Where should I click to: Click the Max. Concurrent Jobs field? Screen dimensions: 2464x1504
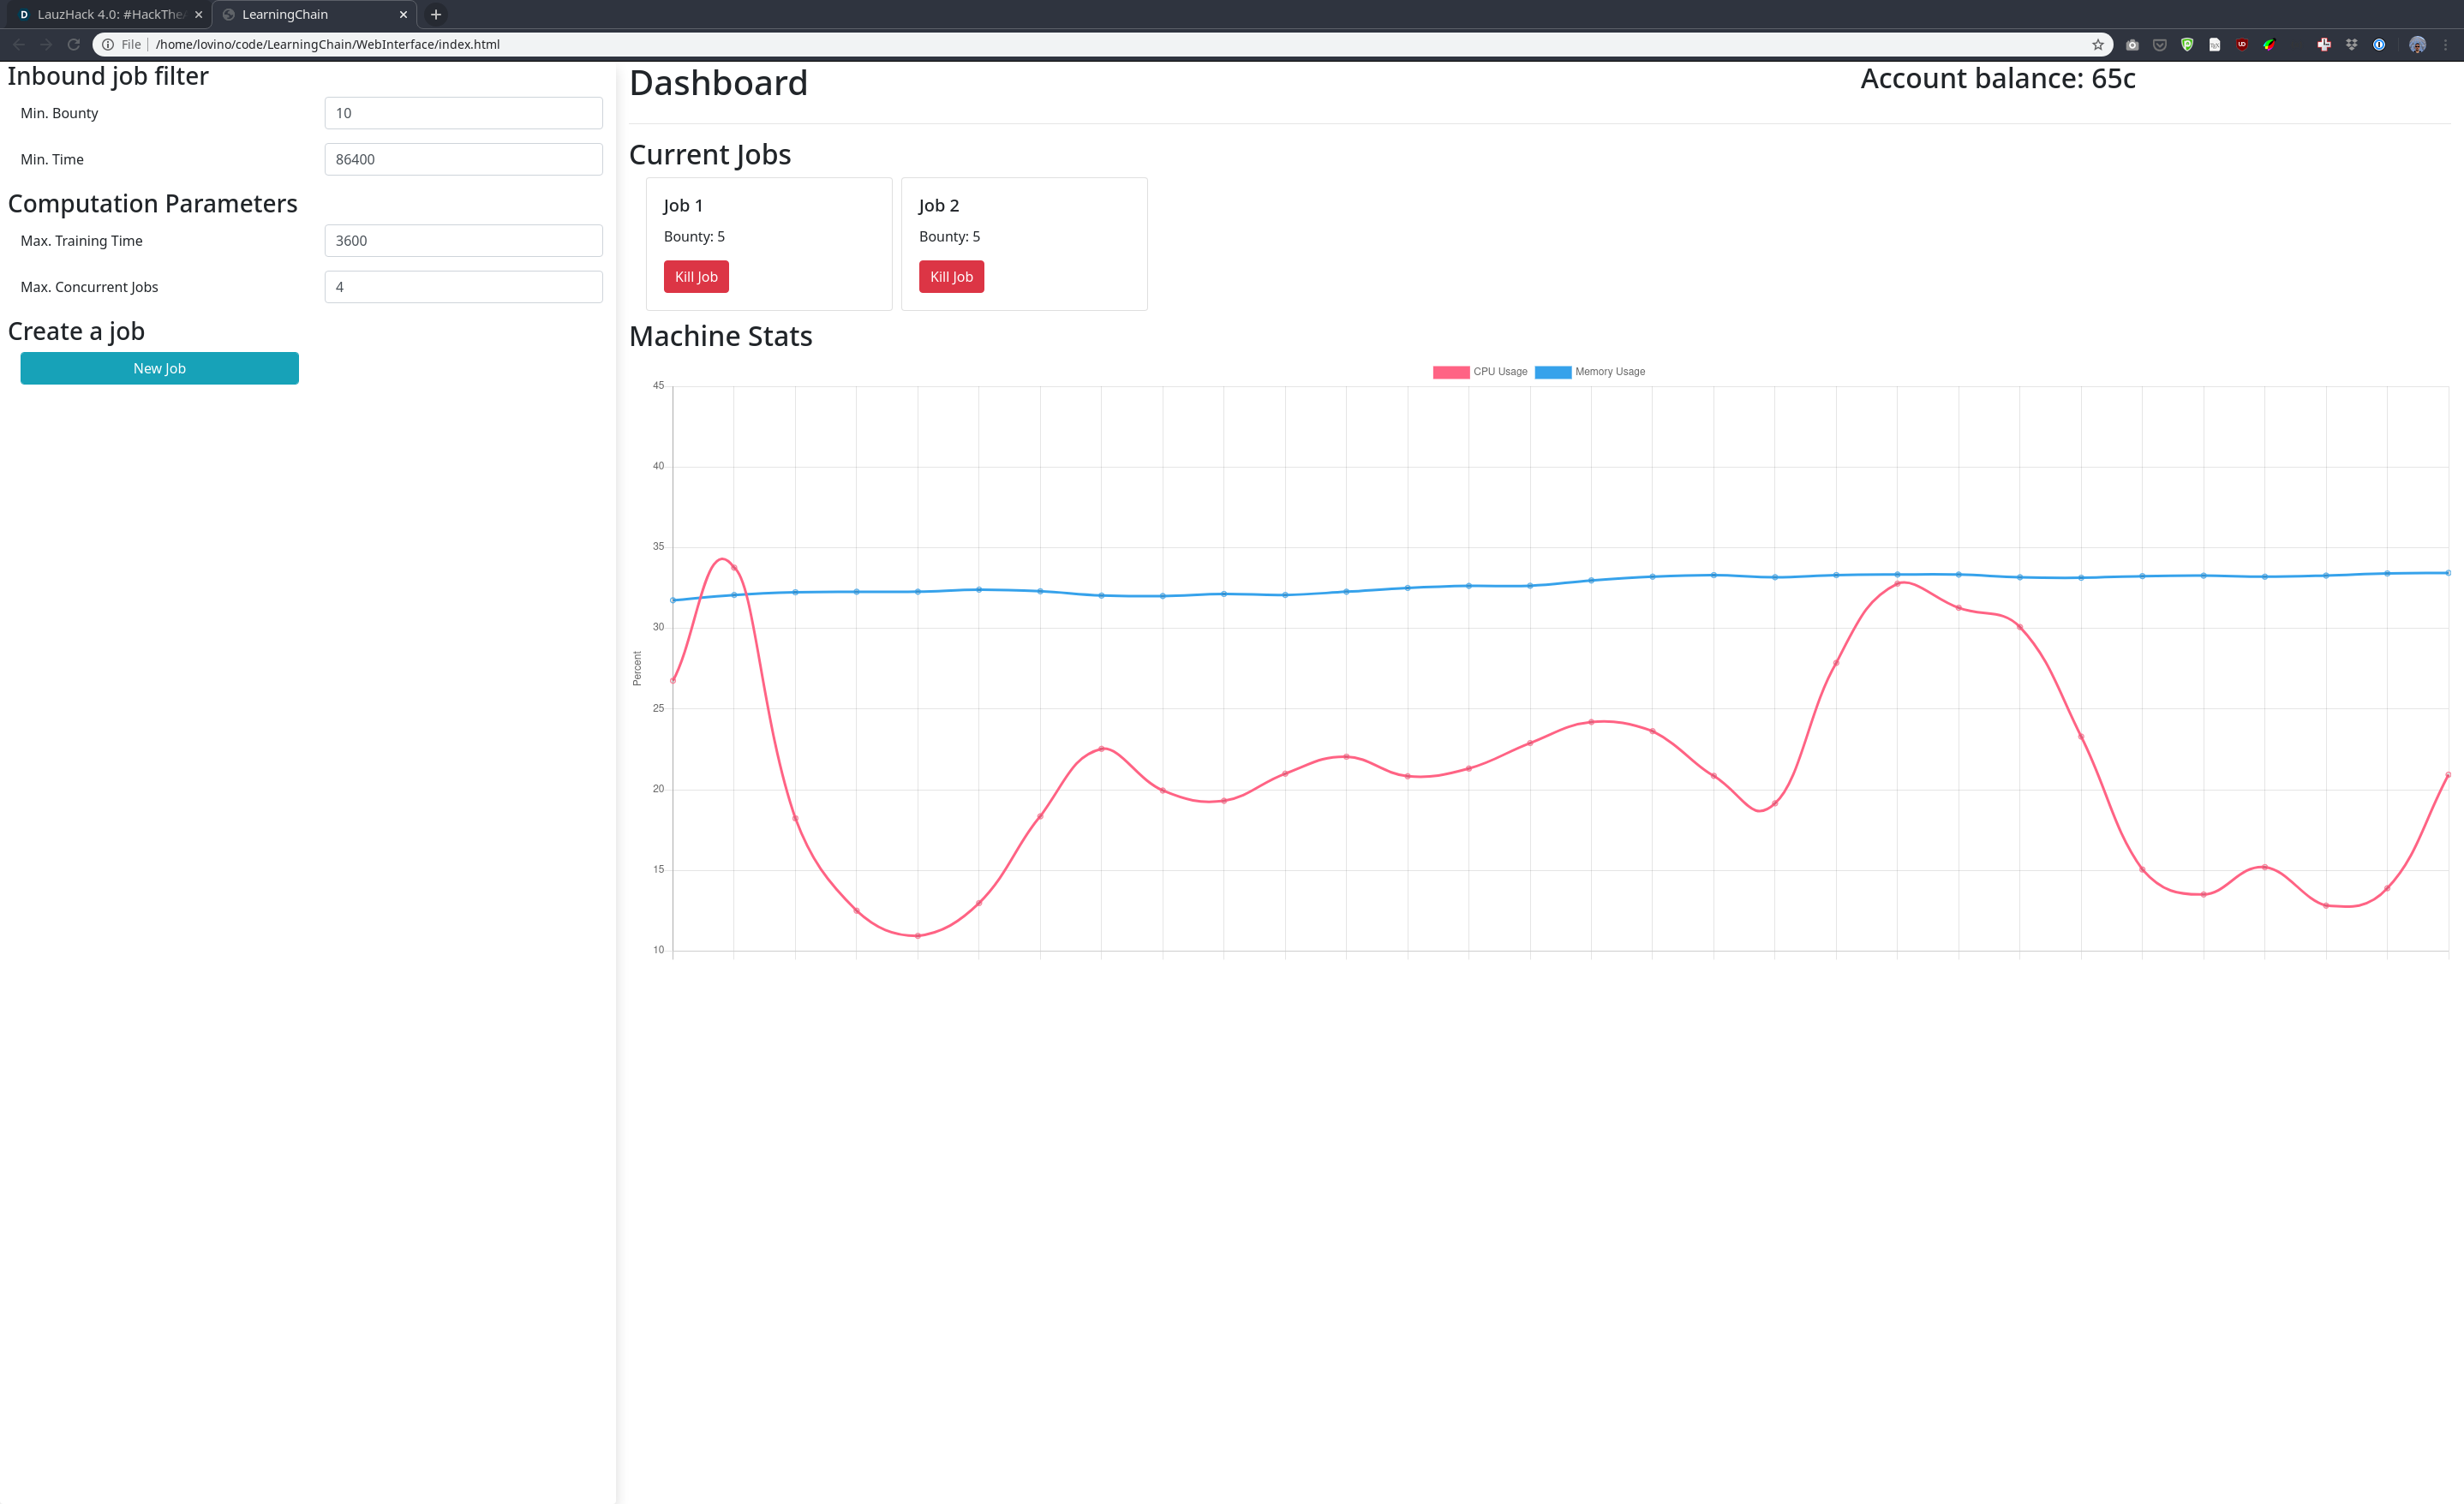[x=463, y=287]
